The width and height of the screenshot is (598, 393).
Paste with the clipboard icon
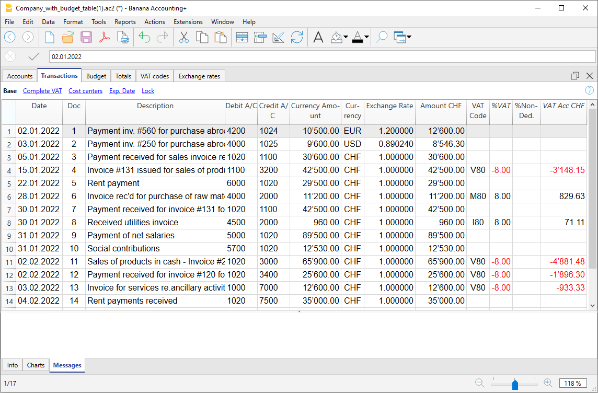click(221, 37)
